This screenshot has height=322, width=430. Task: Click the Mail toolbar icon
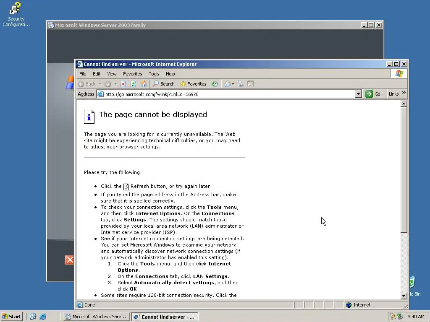(x=227, y=84)
